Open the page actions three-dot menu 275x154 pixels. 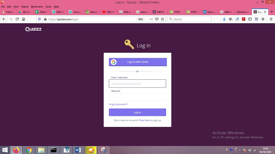[x=151, y=19]
